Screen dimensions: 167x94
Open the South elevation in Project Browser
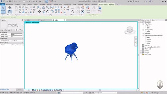149,41
